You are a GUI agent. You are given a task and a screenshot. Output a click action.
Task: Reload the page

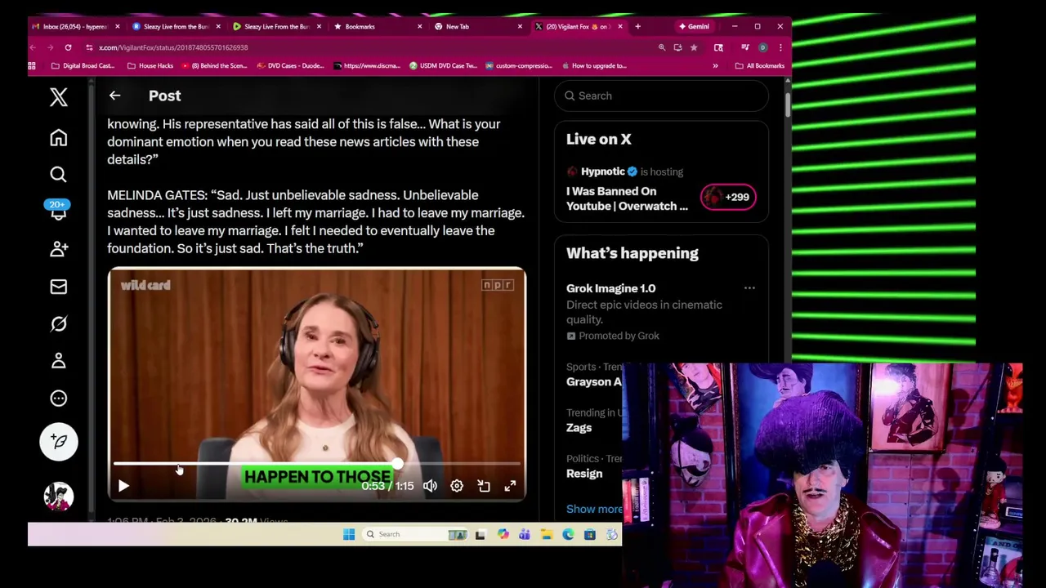[x=68, y=47]
